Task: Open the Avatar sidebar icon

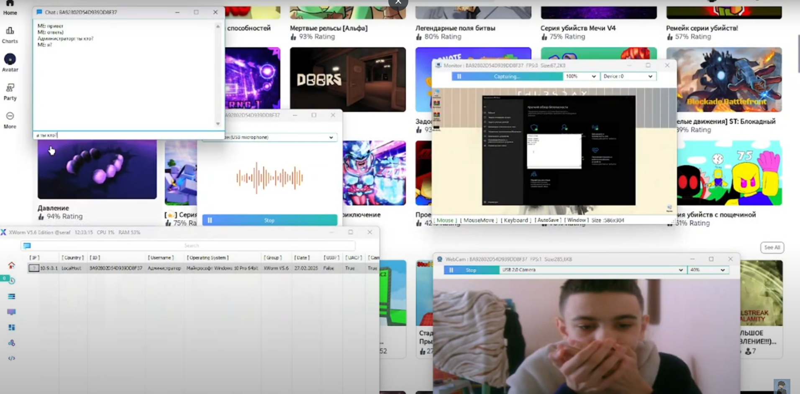Action: pyautogui.click(x=10, y=59)
